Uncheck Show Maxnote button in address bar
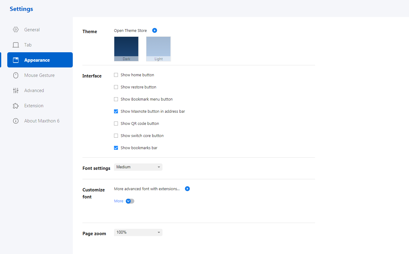Viewport: 409px width, 254px height. coord(116,111)
